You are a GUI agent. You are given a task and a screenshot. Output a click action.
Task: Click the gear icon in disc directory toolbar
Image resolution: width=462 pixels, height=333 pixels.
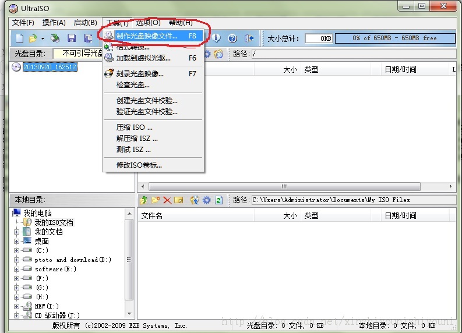(207, 54)
